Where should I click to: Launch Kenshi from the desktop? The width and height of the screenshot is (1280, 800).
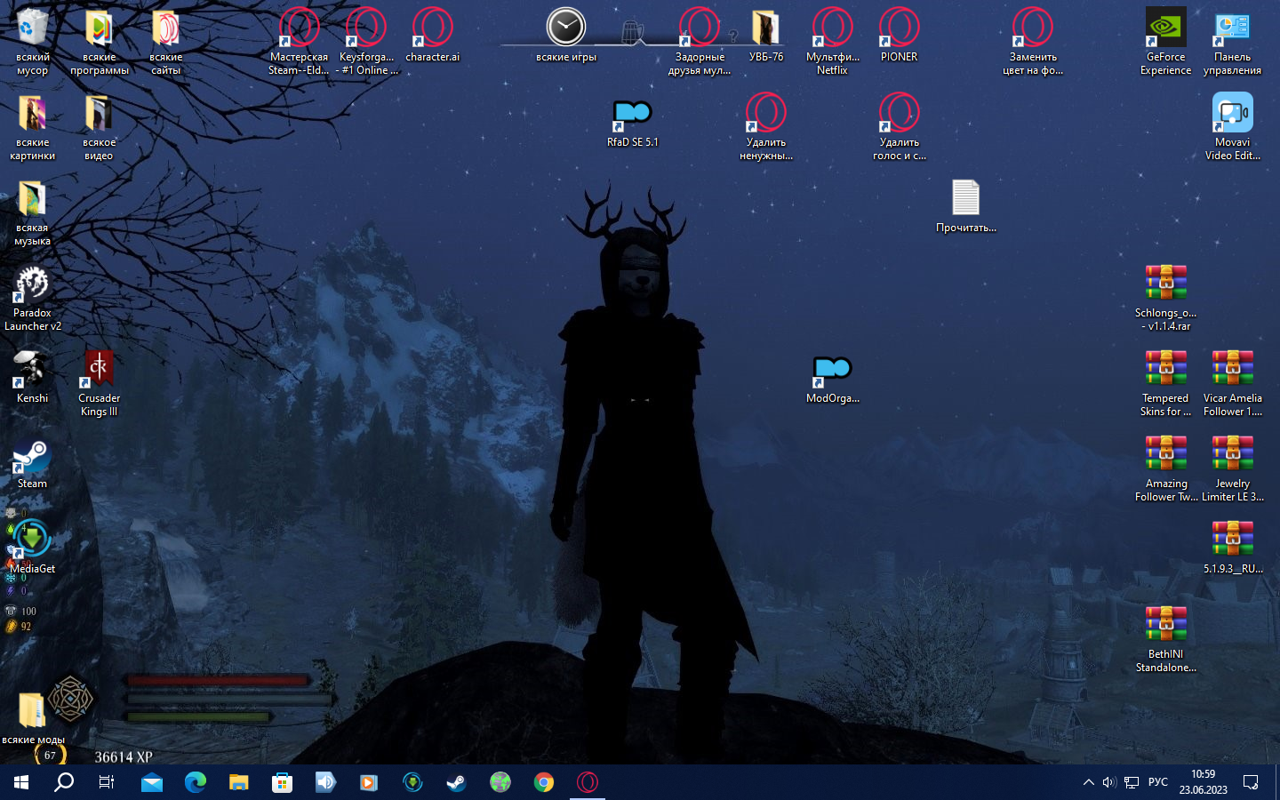[x=32, y=377]
